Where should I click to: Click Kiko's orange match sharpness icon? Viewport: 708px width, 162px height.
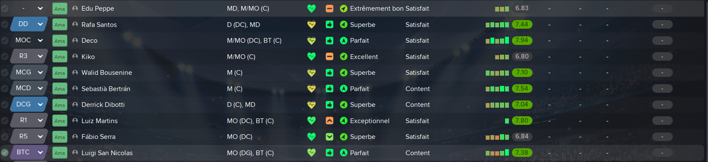click(x=330, y=56)
